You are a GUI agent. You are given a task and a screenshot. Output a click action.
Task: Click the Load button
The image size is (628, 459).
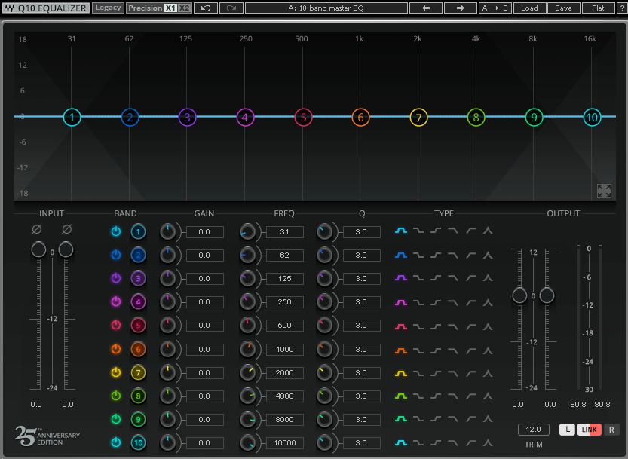[x=529, y=8]
